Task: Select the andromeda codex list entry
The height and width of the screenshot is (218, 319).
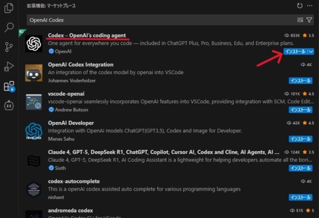Action: 71,211
